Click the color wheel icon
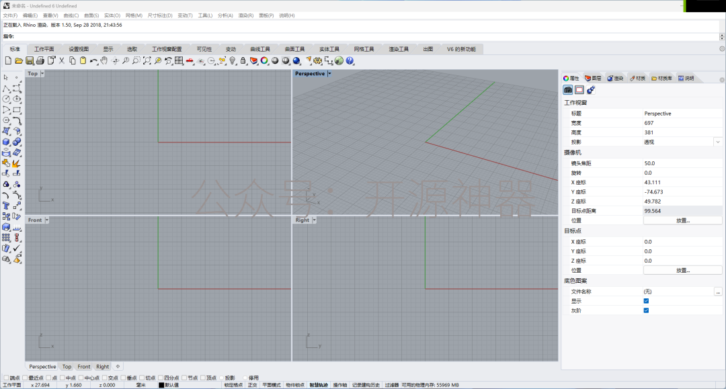The width and height of the screenshot is (726, 389). click(264, 60)
